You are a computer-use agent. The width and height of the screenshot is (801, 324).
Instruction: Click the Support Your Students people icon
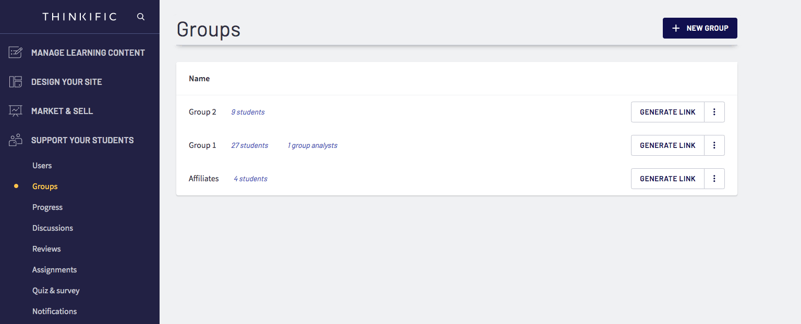pos(15,140)
